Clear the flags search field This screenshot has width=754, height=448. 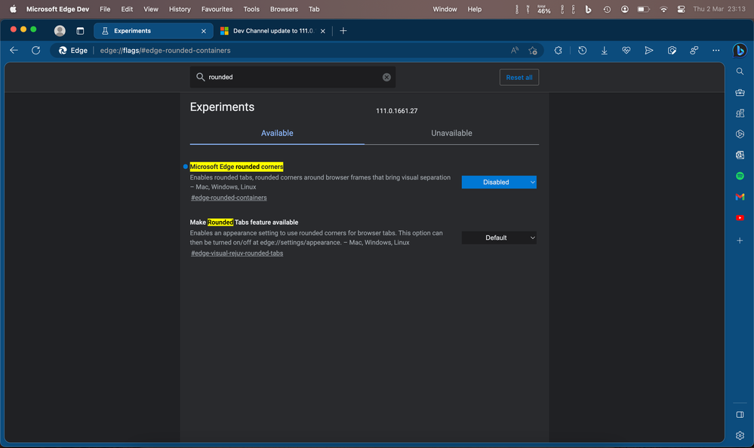point(386,77)
